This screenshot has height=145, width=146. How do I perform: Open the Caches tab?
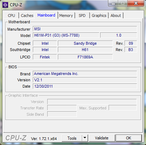coord(27,15)
